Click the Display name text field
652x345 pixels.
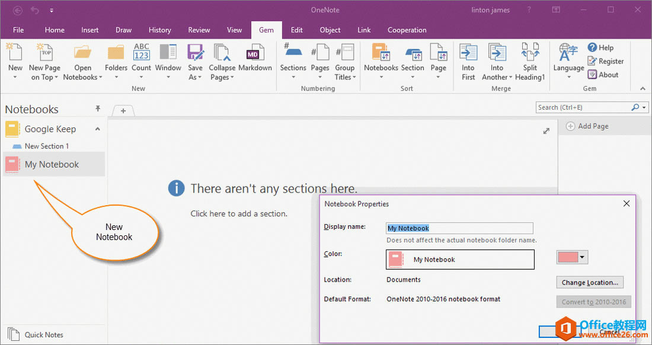point(459,228)
